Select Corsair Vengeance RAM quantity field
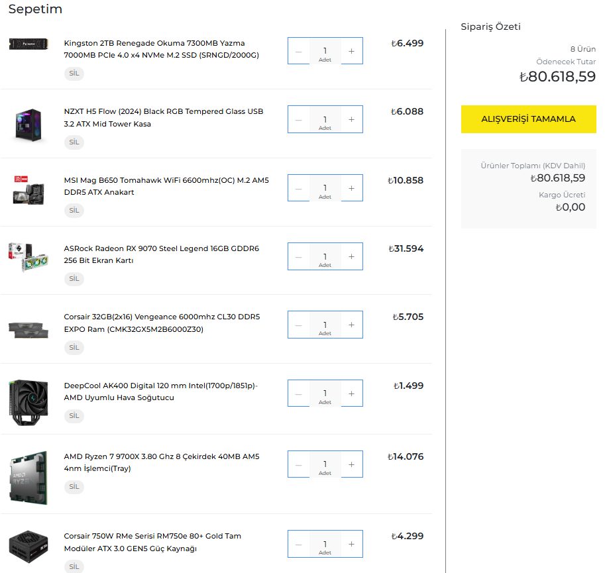The image size is (607, 573). [325, 325]
